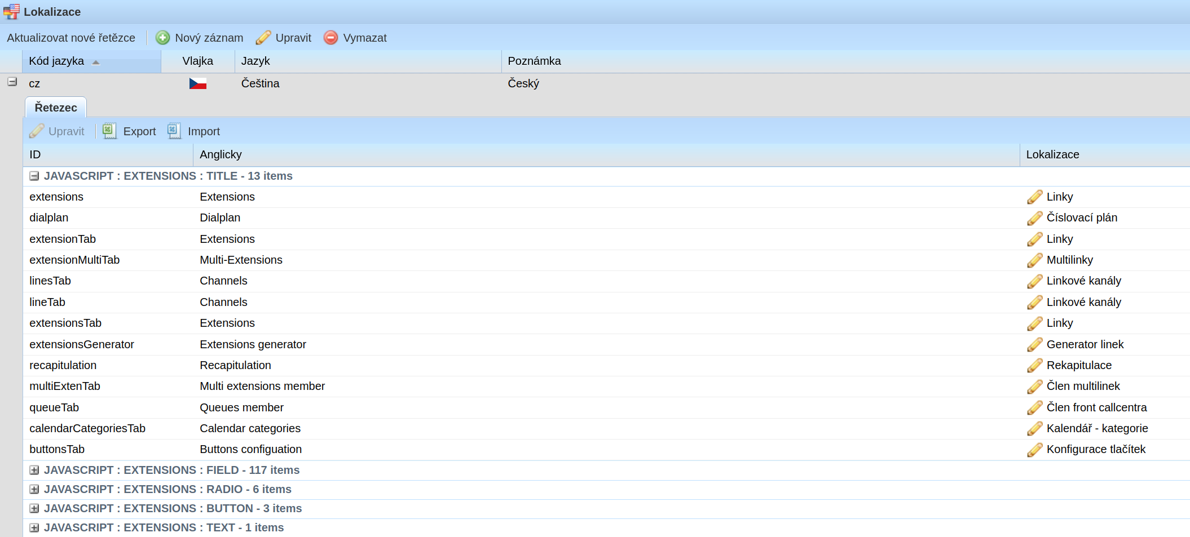The image size is (1190, 537).
Task: Click the Czech flag icon in cz row
Action: coord(197,83)
